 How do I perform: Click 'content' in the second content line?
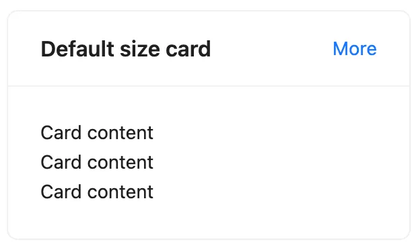pos(120,163)
